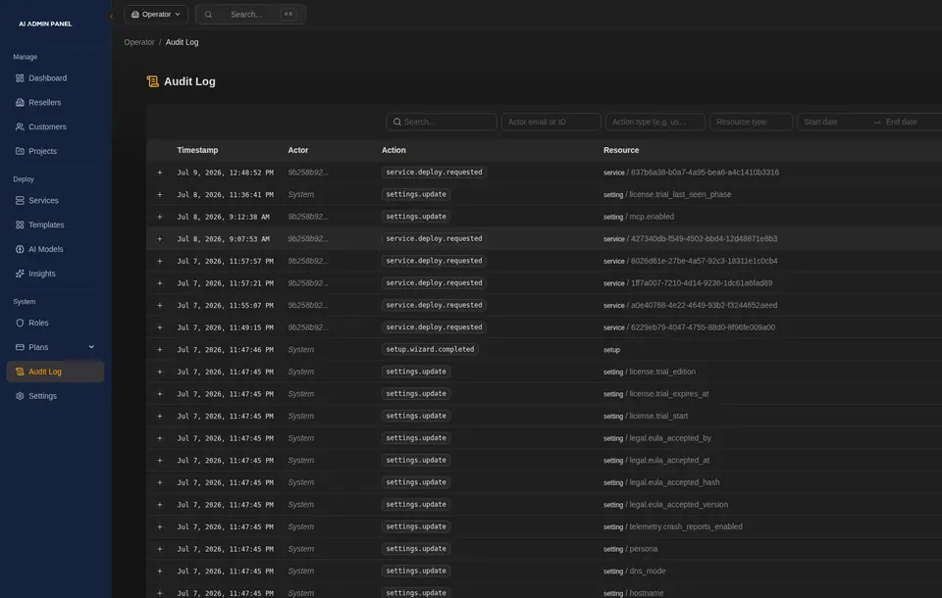Expand the dns_mode settings row
This screenshot has width=942, height=598.
160,571
